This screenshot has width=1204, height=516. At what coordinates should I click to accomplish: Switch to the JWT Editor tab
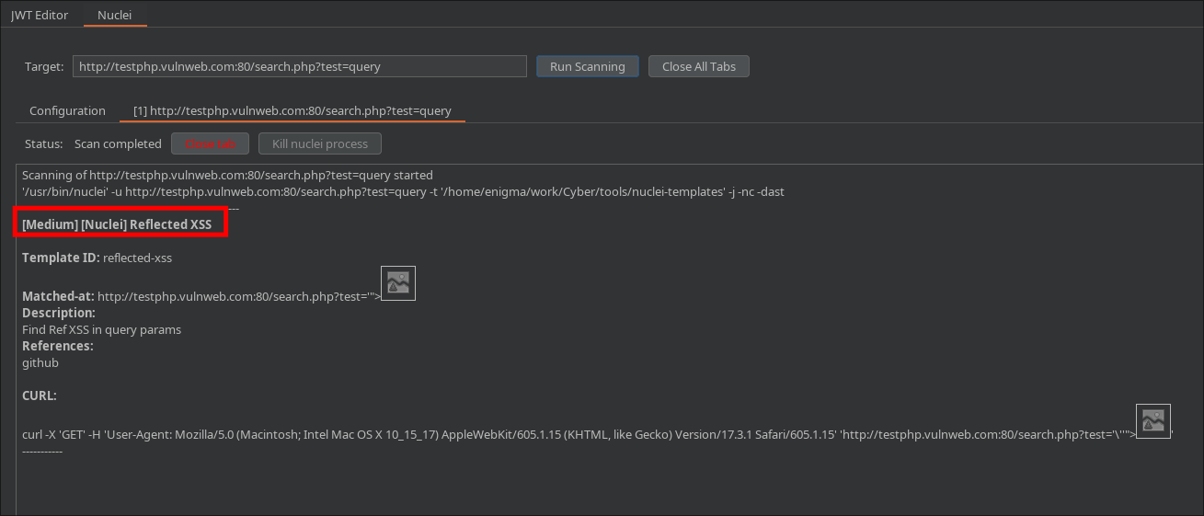(40, 15)
